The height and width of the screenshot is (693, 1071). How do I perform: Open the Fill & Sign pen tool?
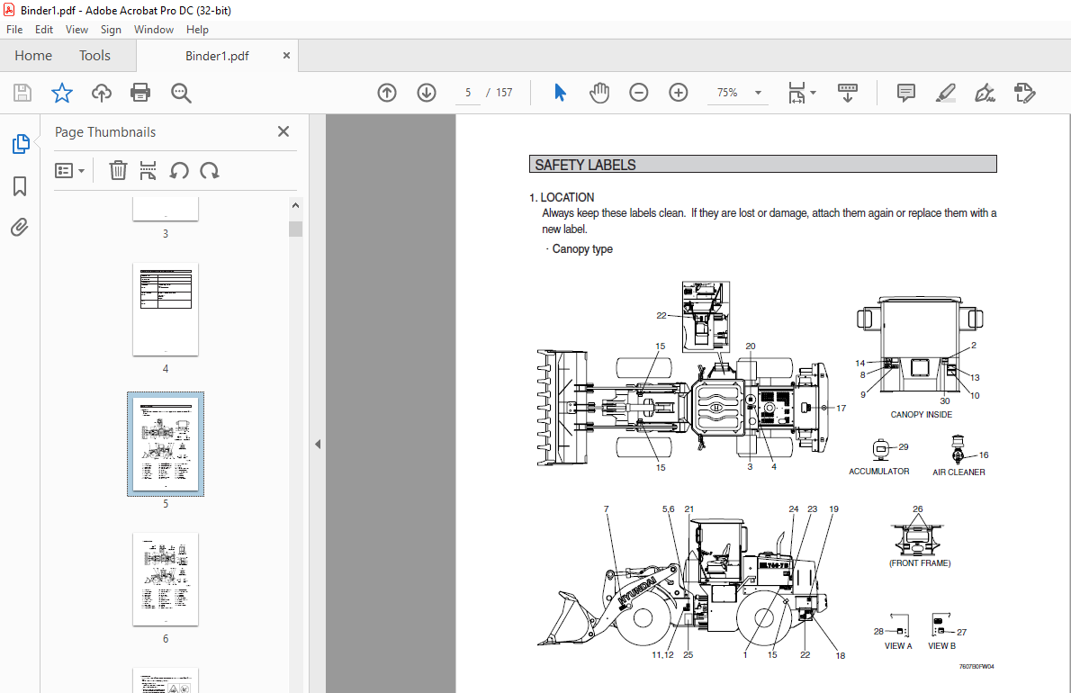985,93
